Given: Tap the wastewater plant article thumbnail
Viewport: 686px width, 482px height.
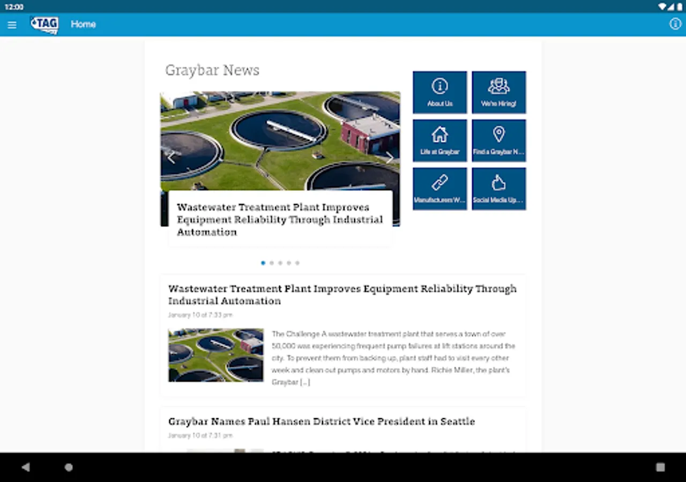Looking at the screenshot, I should tap(216, 355).
